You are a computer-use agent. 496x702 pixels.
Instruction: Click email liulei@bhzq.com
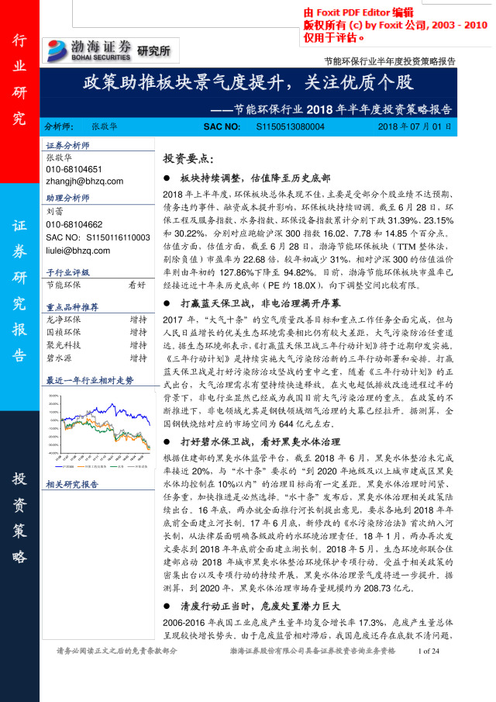click(77, 251)
